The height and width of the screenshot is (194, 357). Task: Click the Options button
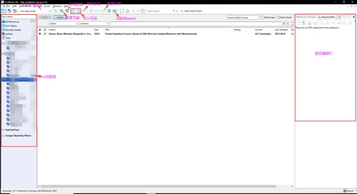tap(60, 17)
